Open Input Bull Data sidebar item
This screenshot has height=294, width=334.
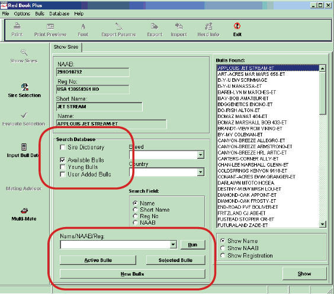(24, 151)
